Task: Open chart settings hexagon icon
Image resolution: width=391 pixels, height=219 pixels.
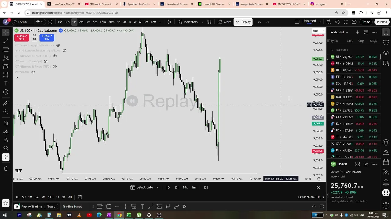Action: pyautogui.click(x=337, y=22)
